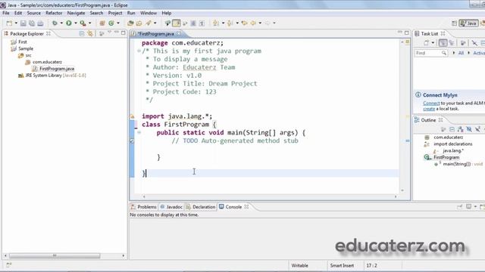Click the Back navigation arrow icon
Image resolution: width=485 pixels, height=272 pixels.
(253, 23)
